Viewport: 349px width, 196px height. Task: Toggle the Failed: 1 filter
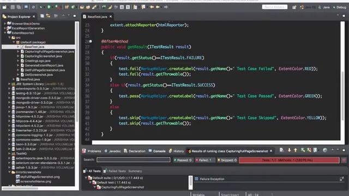[x=205, y=160]
